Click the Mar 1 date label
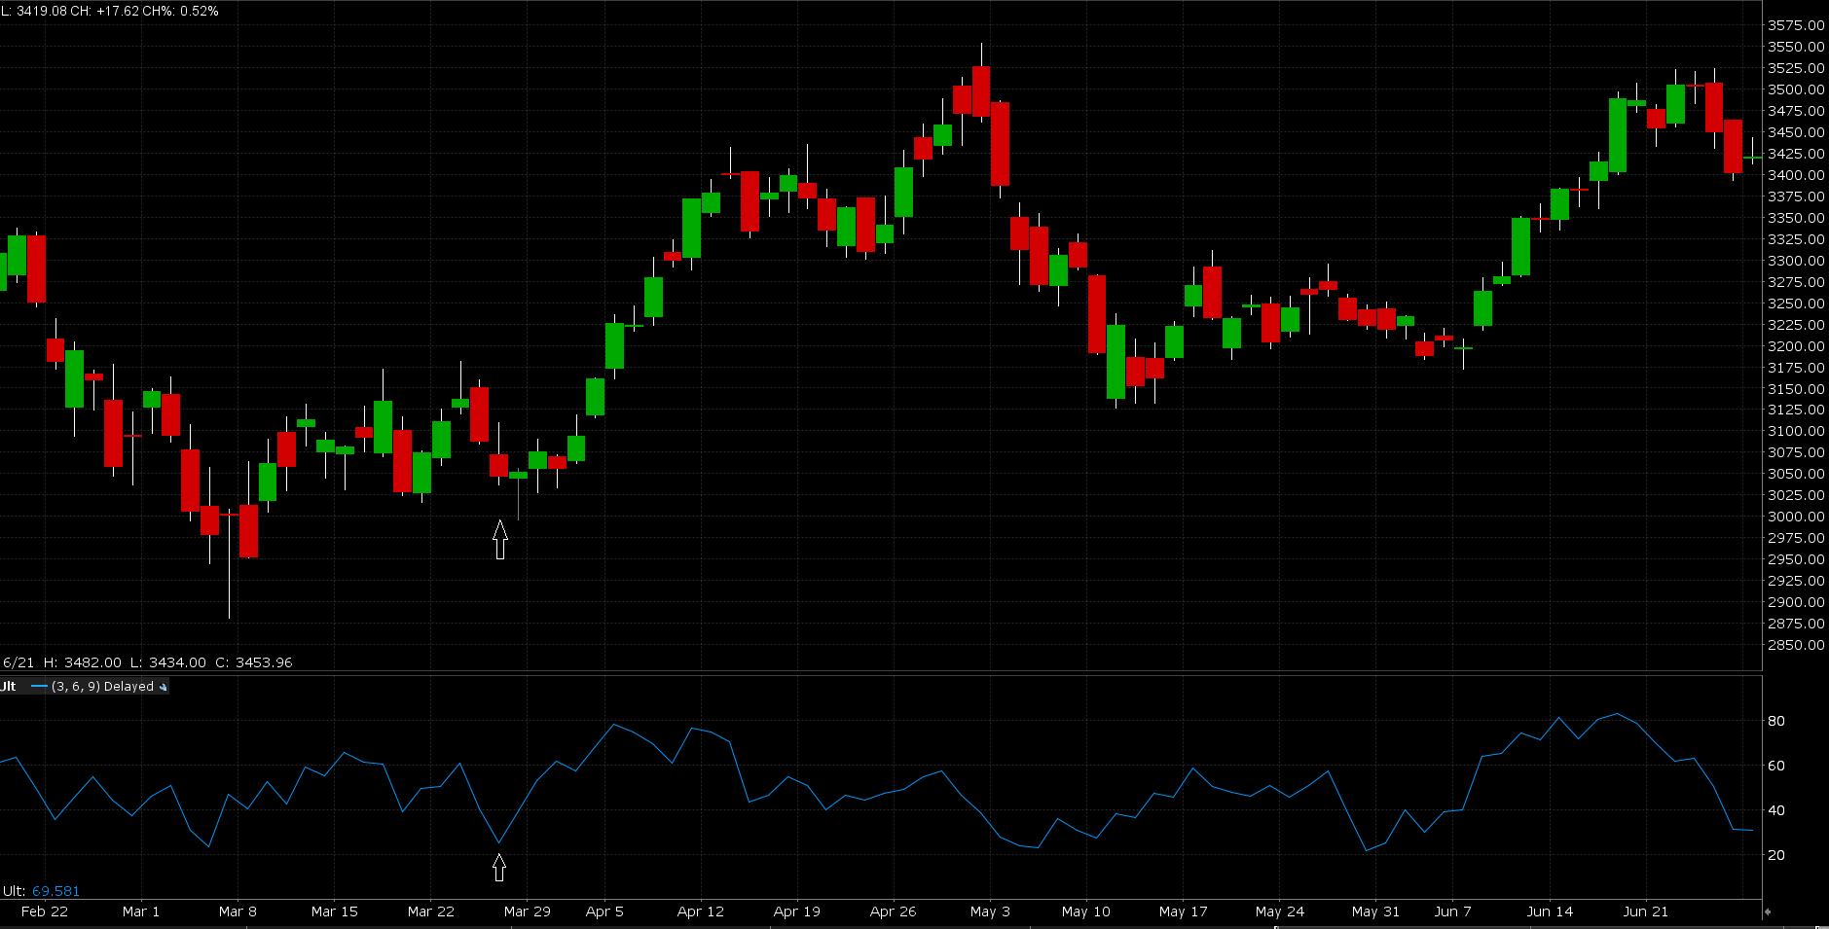Screen dimensions: 1829x929 (141, 911)
